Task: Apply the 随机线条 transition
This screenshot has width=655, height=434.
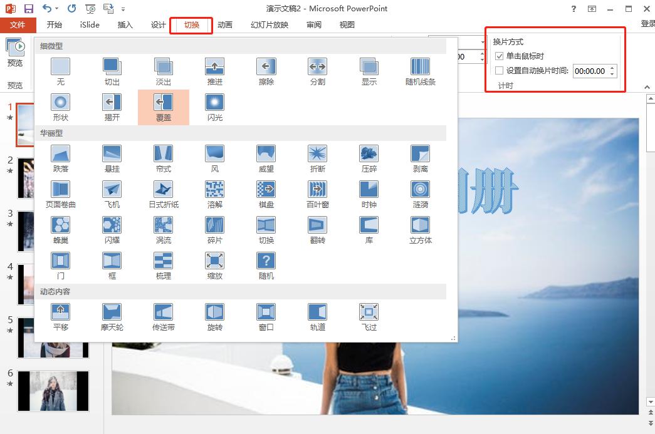Action: [420, 72]
